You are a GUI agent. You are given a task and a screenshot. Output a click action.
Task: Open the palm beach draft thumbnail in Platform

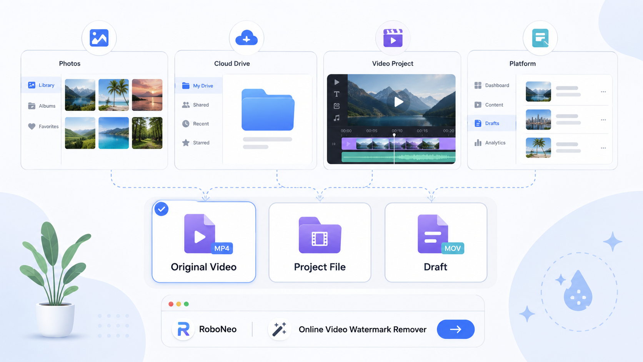(538, 148)
